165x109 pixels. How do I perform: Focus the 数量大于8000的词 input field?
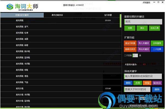click(137, 89)
